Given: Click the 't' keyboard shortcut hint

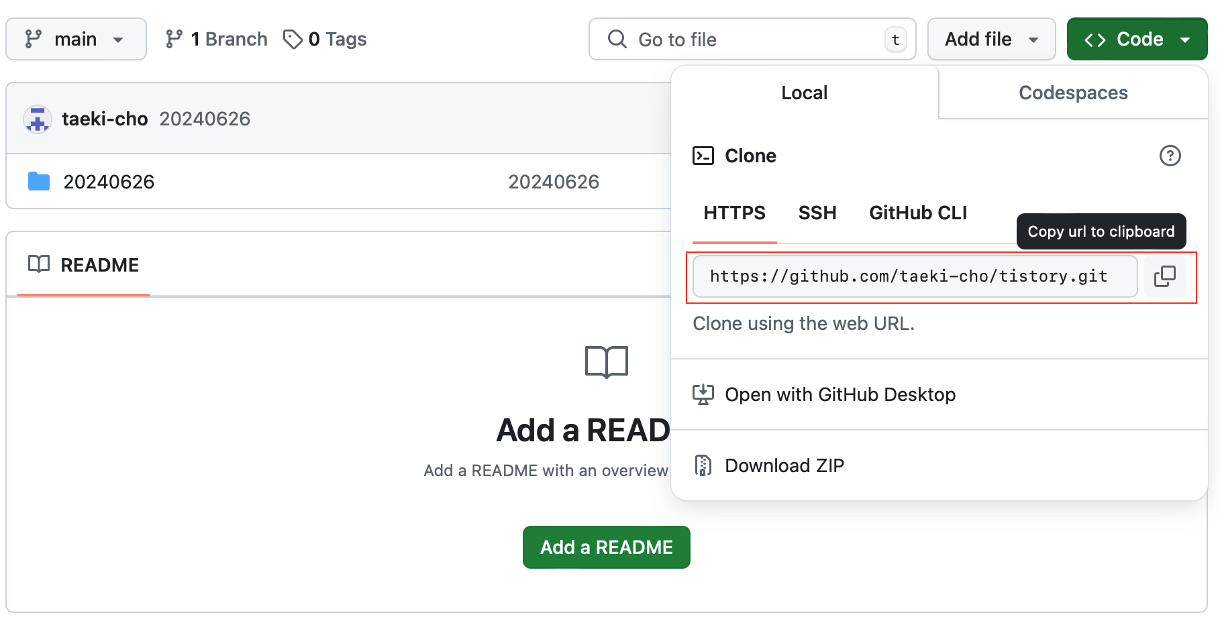Looking at the screenshot, I should [x=895, y=40].
